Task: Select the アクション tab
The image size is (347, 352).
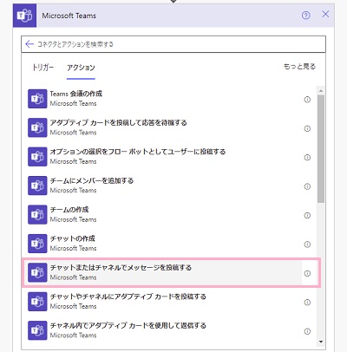Action: (x=81, y=68)
